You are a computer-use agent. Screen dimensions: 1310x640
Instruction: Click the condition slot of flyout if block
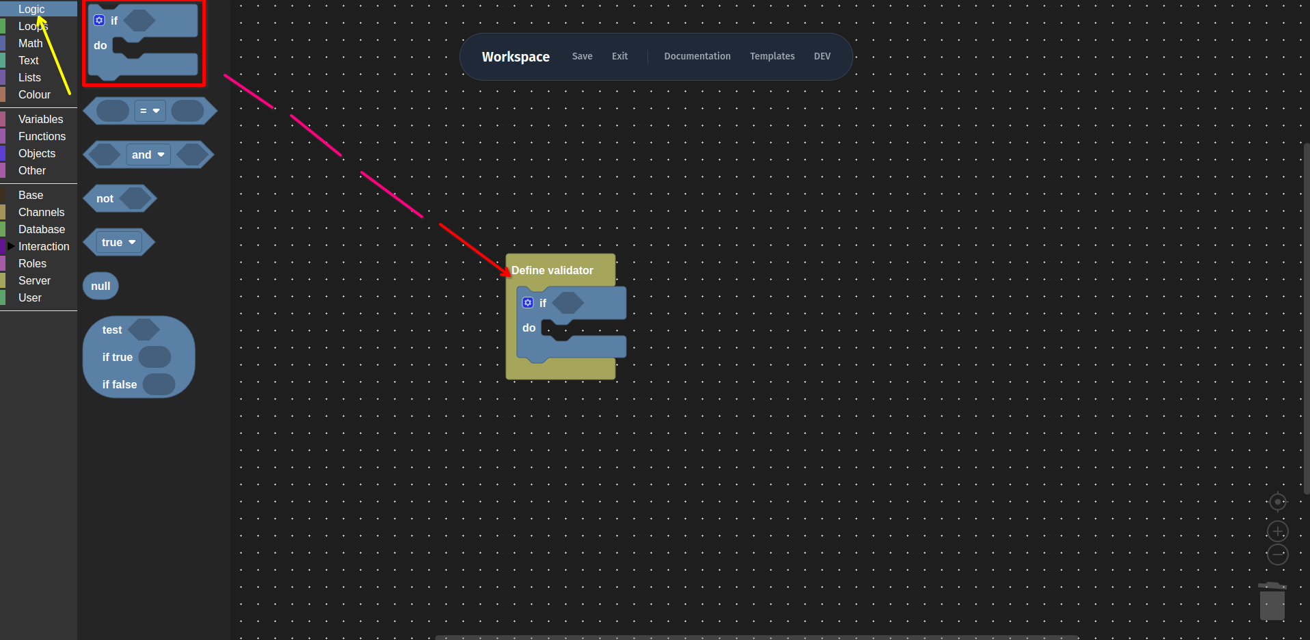tap(139, 21)
